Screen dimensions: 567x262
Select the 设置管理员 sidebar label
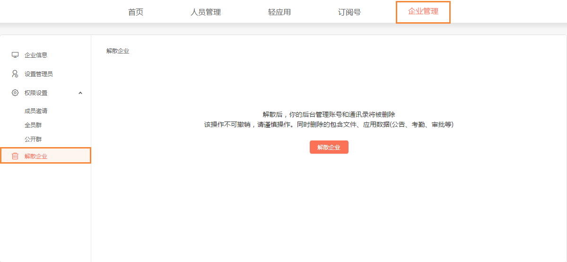click(39, 74)
